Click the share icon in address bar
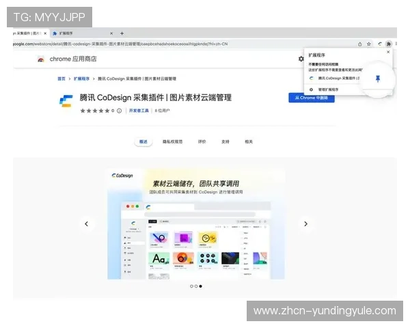This screenshot has height=328, width=410. click(x=360, y=44)
